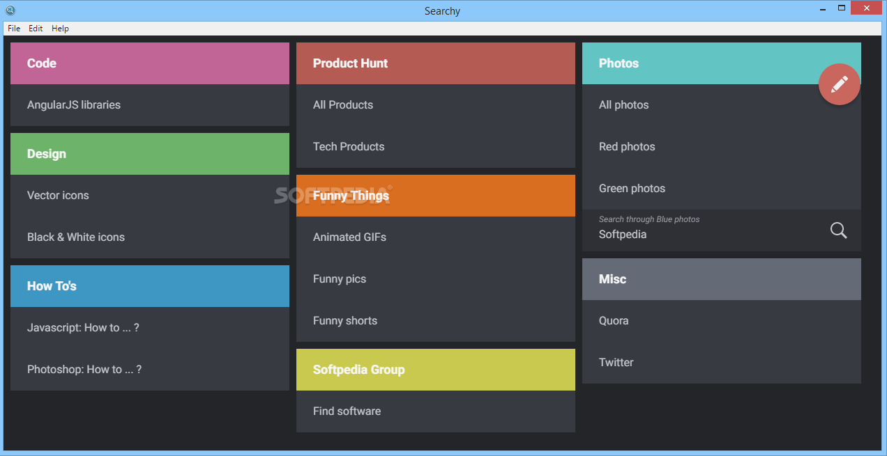
Task: Click the Blue photos search input field
Action: (704, 235)
